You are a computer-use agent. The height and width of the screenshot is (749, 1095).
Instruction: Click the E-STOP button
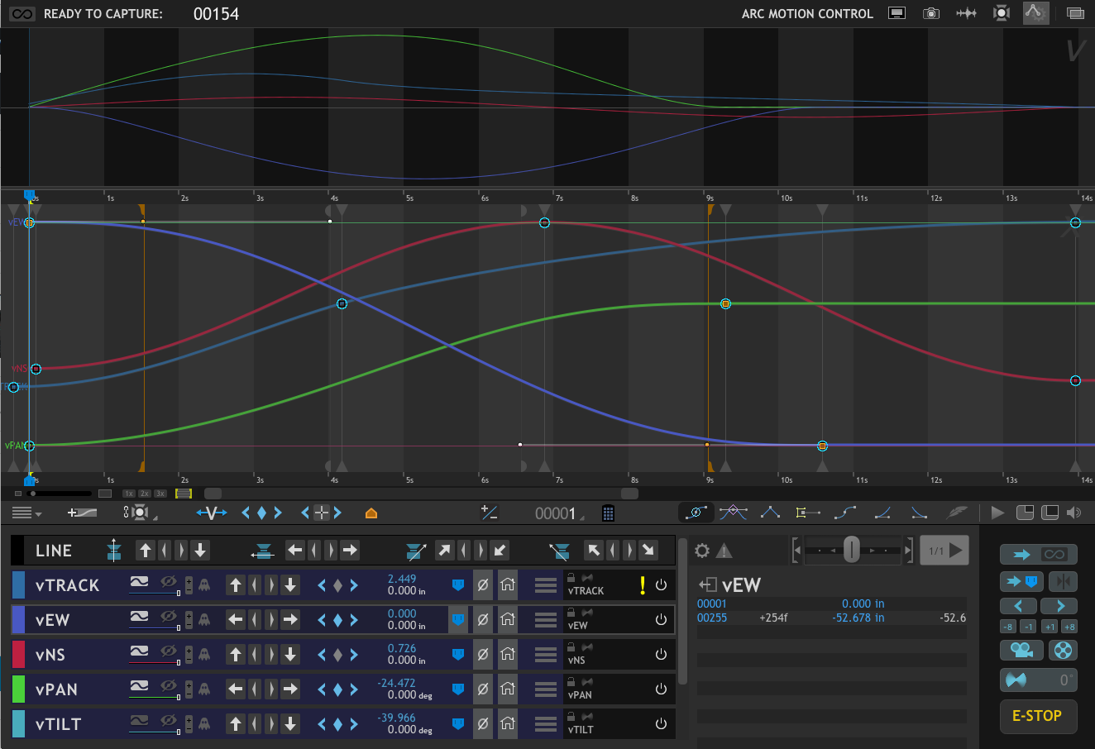coord(1037,716)
